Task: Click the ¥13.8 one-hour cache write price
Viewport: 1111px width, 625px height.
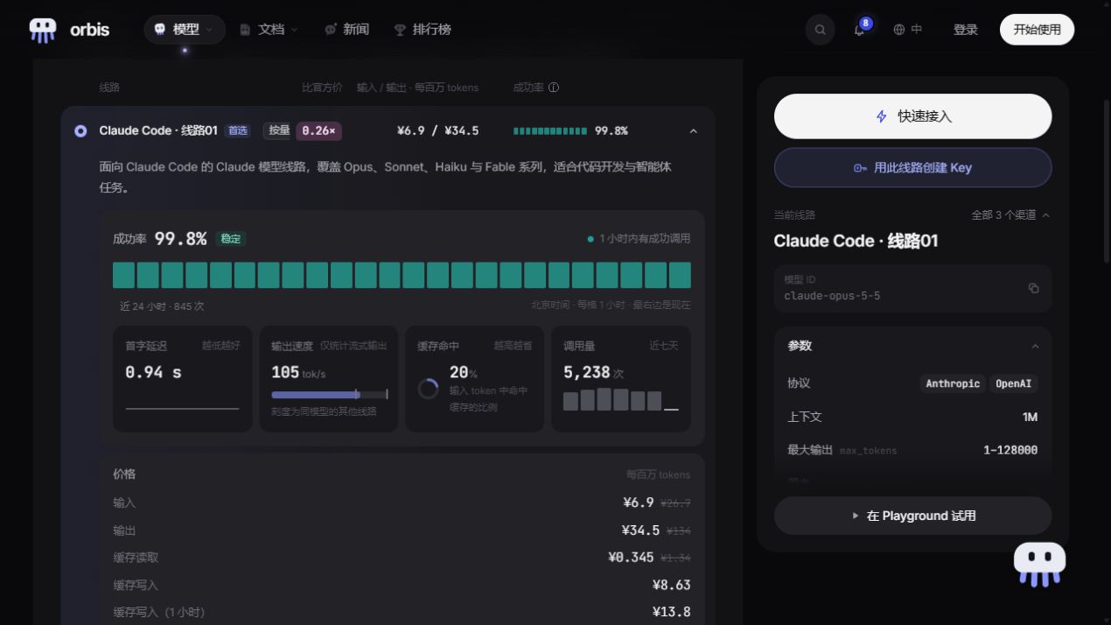Action: [x=671, y=612]
